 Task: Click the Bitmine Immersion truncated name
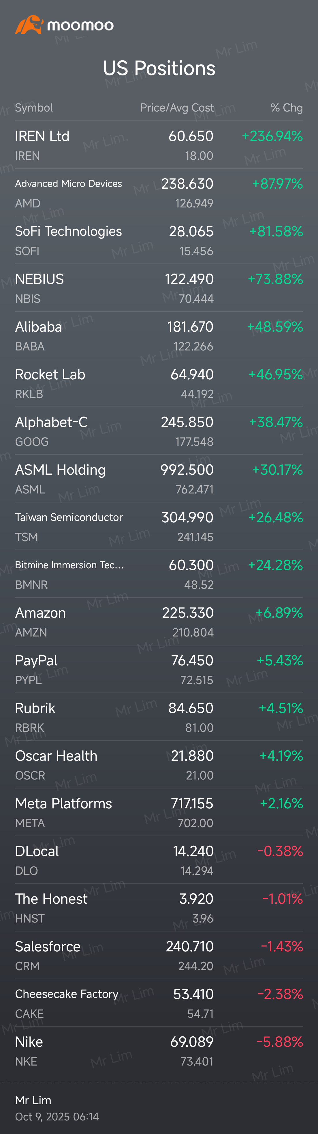tap(69, 565)
